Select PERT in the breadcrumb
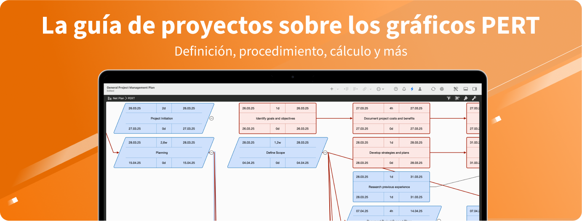Viewport: 582px width, 221px height. pos(131,98)
